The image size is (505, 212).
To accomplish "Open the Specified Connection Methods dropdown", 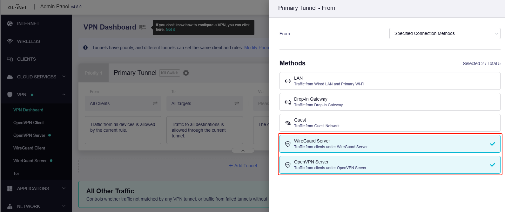I will coord(444,34).
